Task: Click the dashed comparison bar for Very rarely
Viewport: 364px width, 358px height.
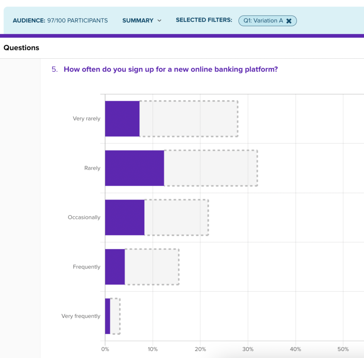Action: [x=189, y=119]
